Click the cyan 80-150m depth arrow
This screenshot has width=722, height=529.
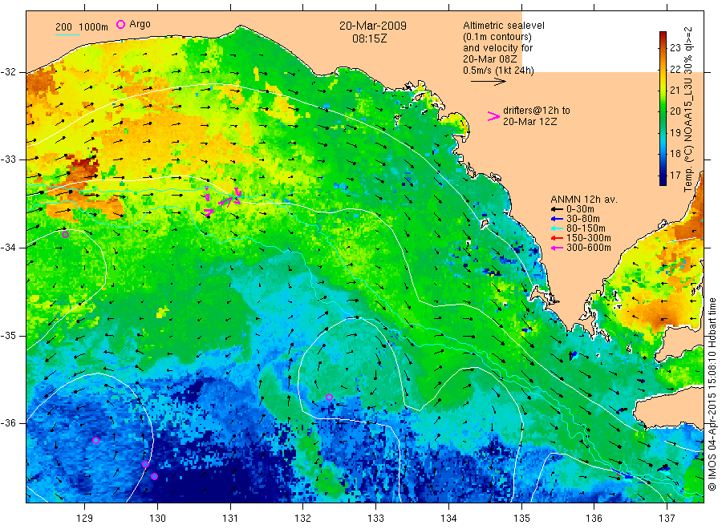click(558, 228)
